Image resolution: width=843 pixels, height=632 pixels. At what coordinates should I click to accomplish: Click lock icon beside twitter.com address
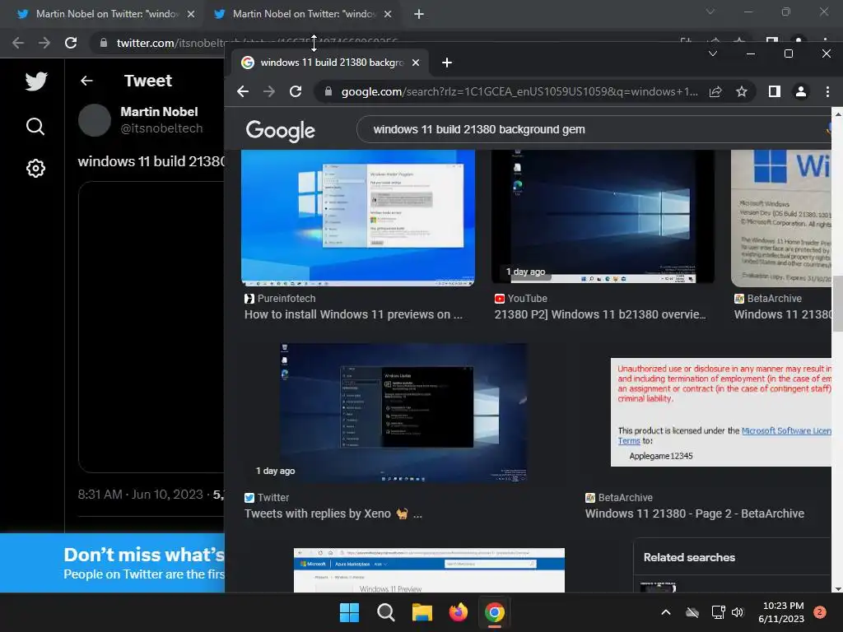tap(104, 43)
